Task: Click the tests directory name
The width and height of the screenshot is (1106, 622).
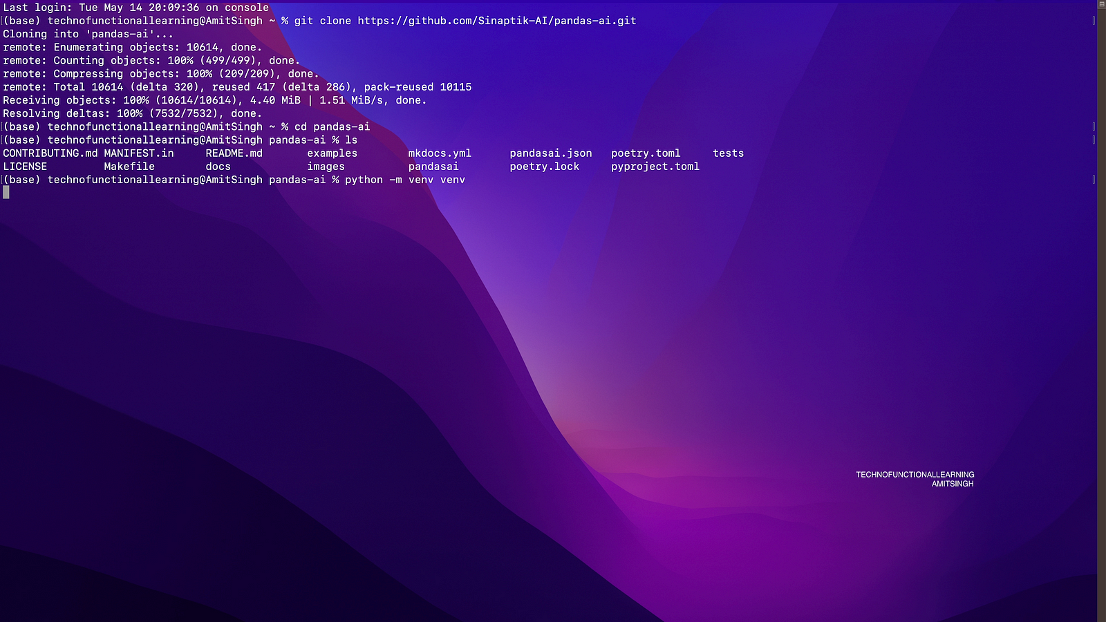Action: click(x=728, y=153)
